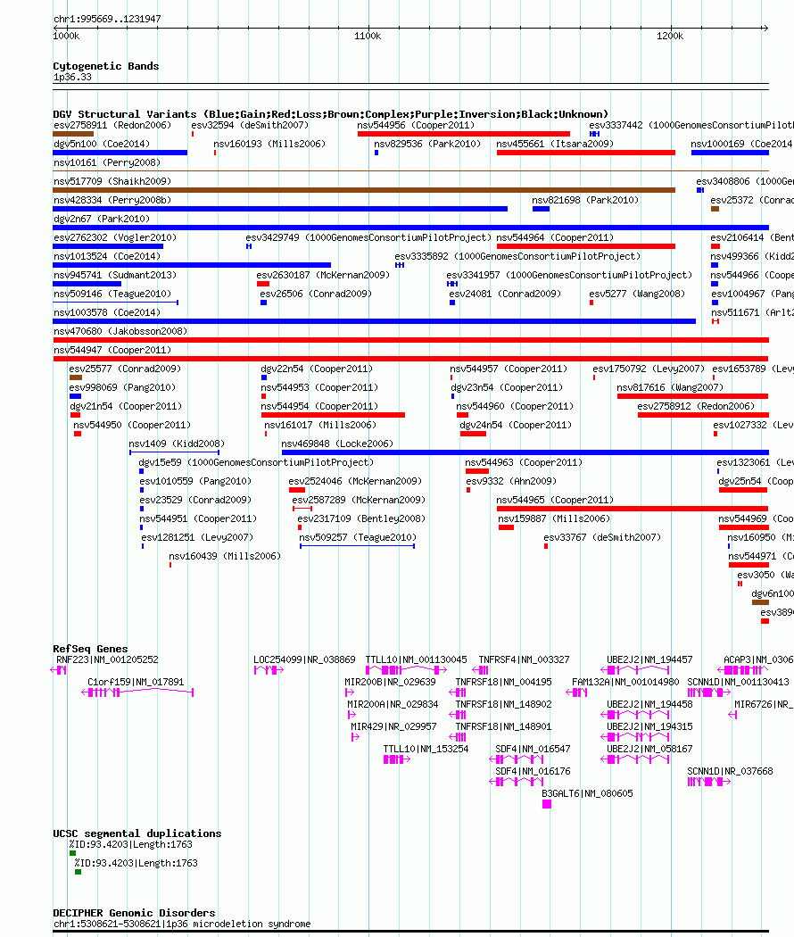794x937 pixels.
Task: Open gene LOC254099|NR_038869
Action: pos(305,659)
